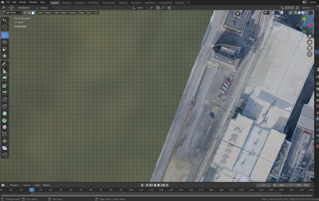Screen dimensions: 319x201
Task: Click the viewport zoom magnifier icon
Action: coord(309,36)
